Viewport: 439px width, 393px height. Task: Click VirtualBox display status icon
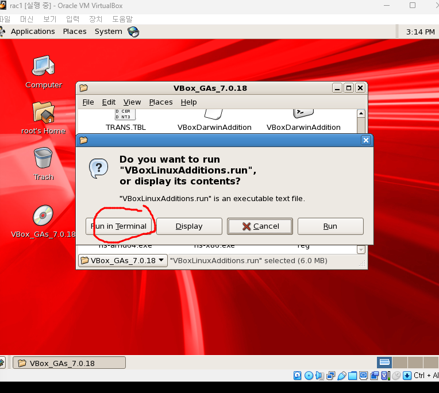tap(363, 376)
